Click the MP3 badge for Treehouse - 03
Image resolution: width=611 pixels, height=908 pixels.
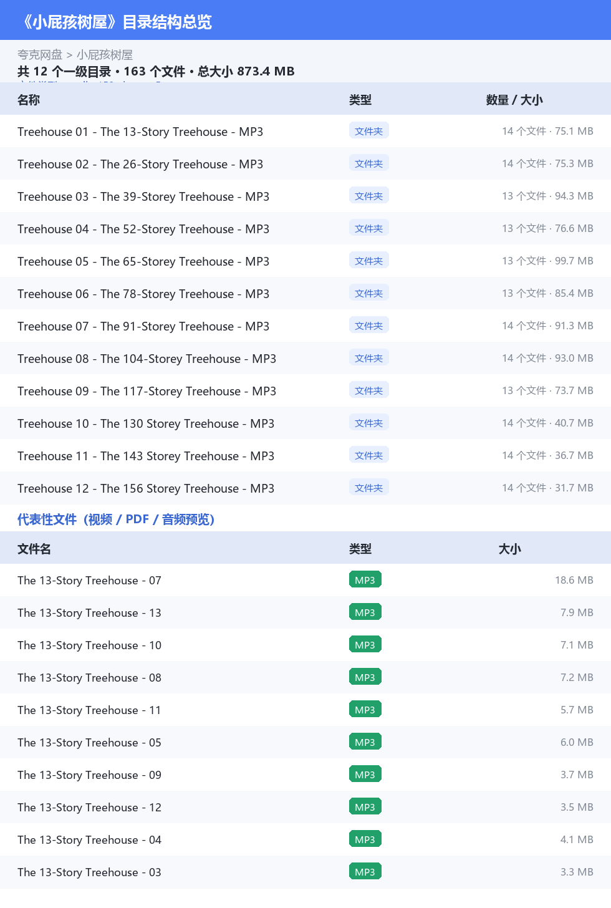pyautogui.click(x=365, y=872)
